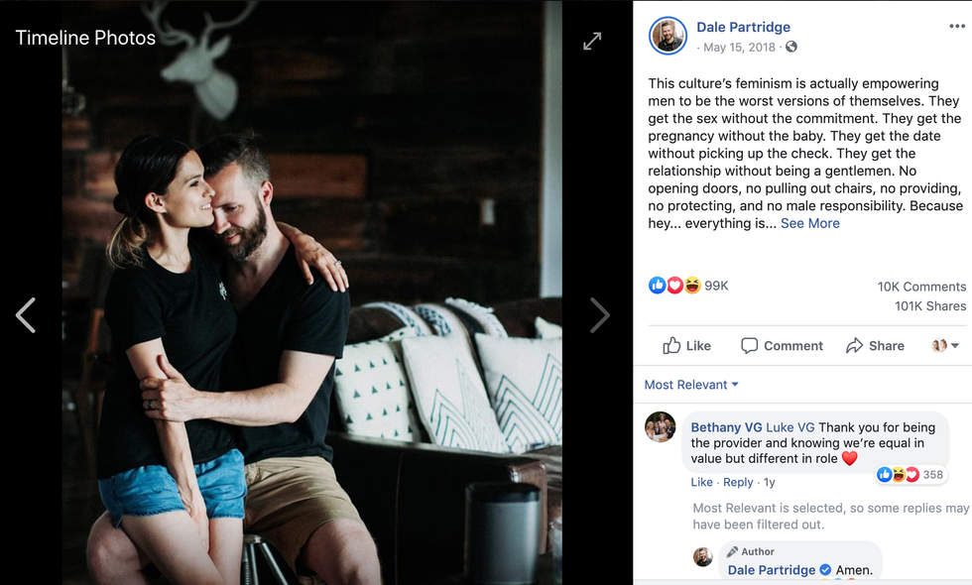Viewport: 972px width, 585px height.
Task: Expand the post text with See More
Action: 809,223
